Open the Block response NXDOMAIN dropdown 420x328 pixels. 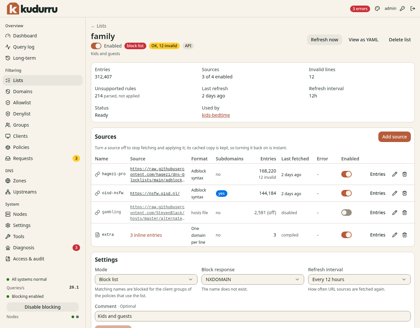[x=253, y=279]
